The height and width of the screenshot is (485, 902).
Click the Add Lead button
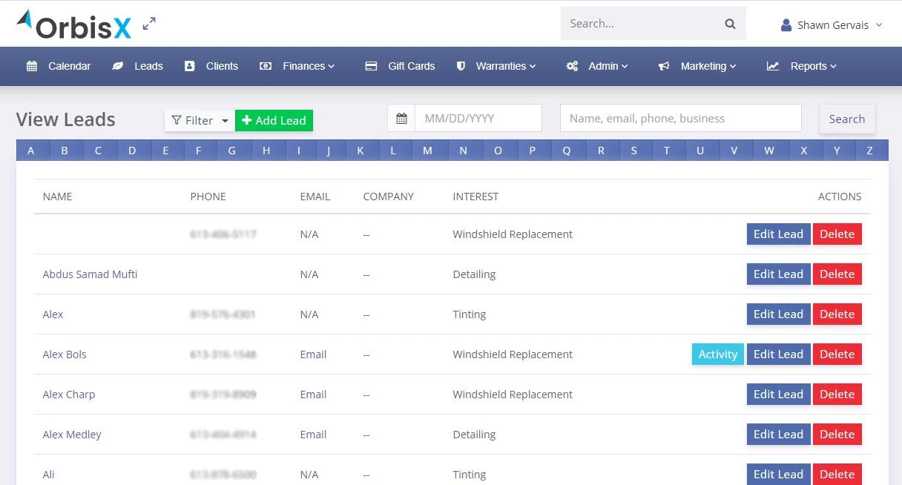point(274,119)
